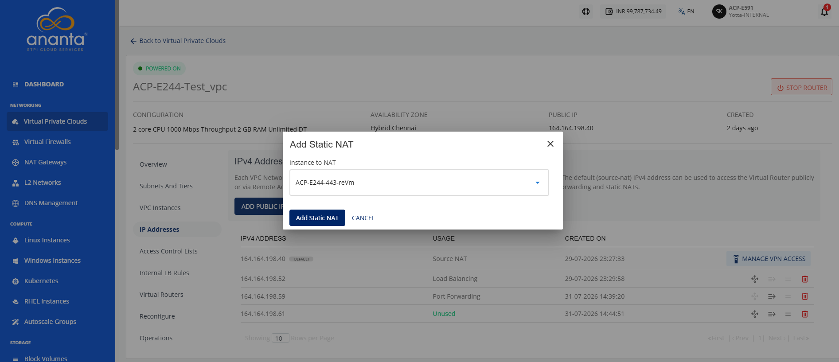
Task: Click port forwarding arrow icon for 164.164.198.61
Action: [772, 314]
